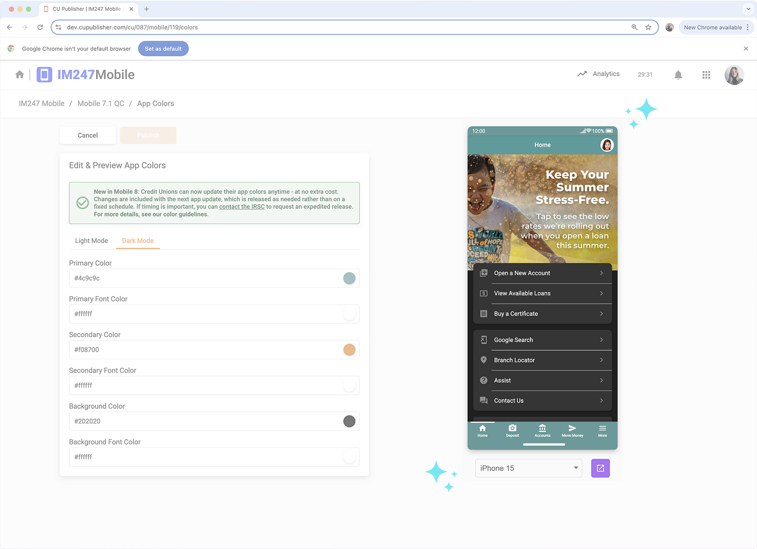Expand Buy a Certificate chevron

click(602, 314)
